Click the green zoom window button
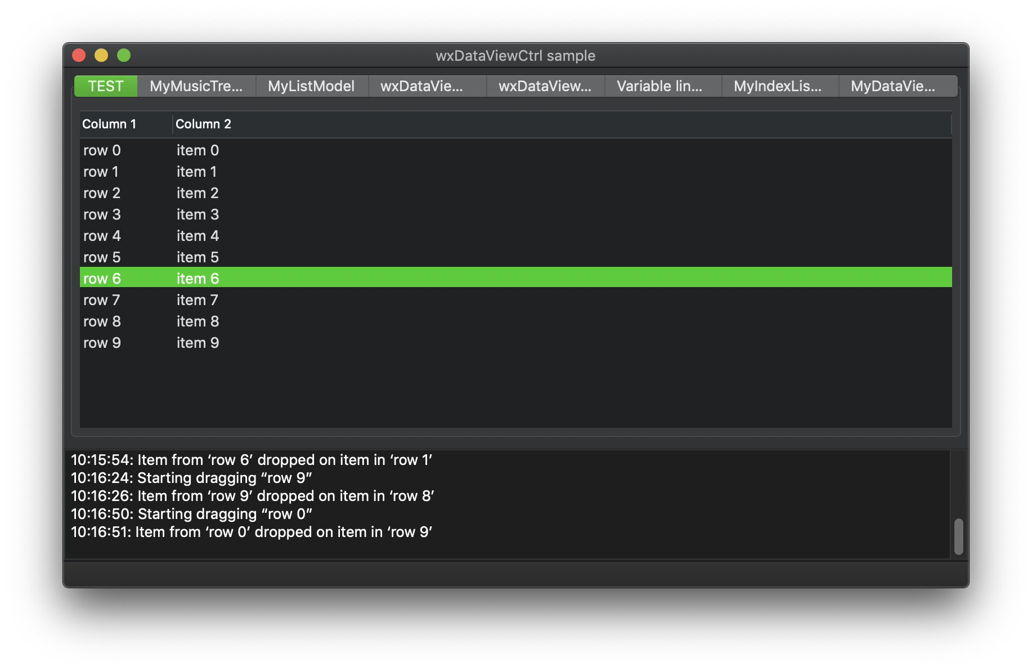The image size is (1032, 671). (x=123, y=55)
